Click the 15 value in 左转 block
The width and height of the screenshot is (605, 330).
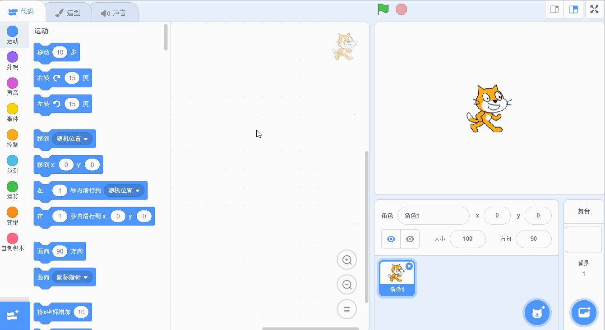(x=72, y=104)
